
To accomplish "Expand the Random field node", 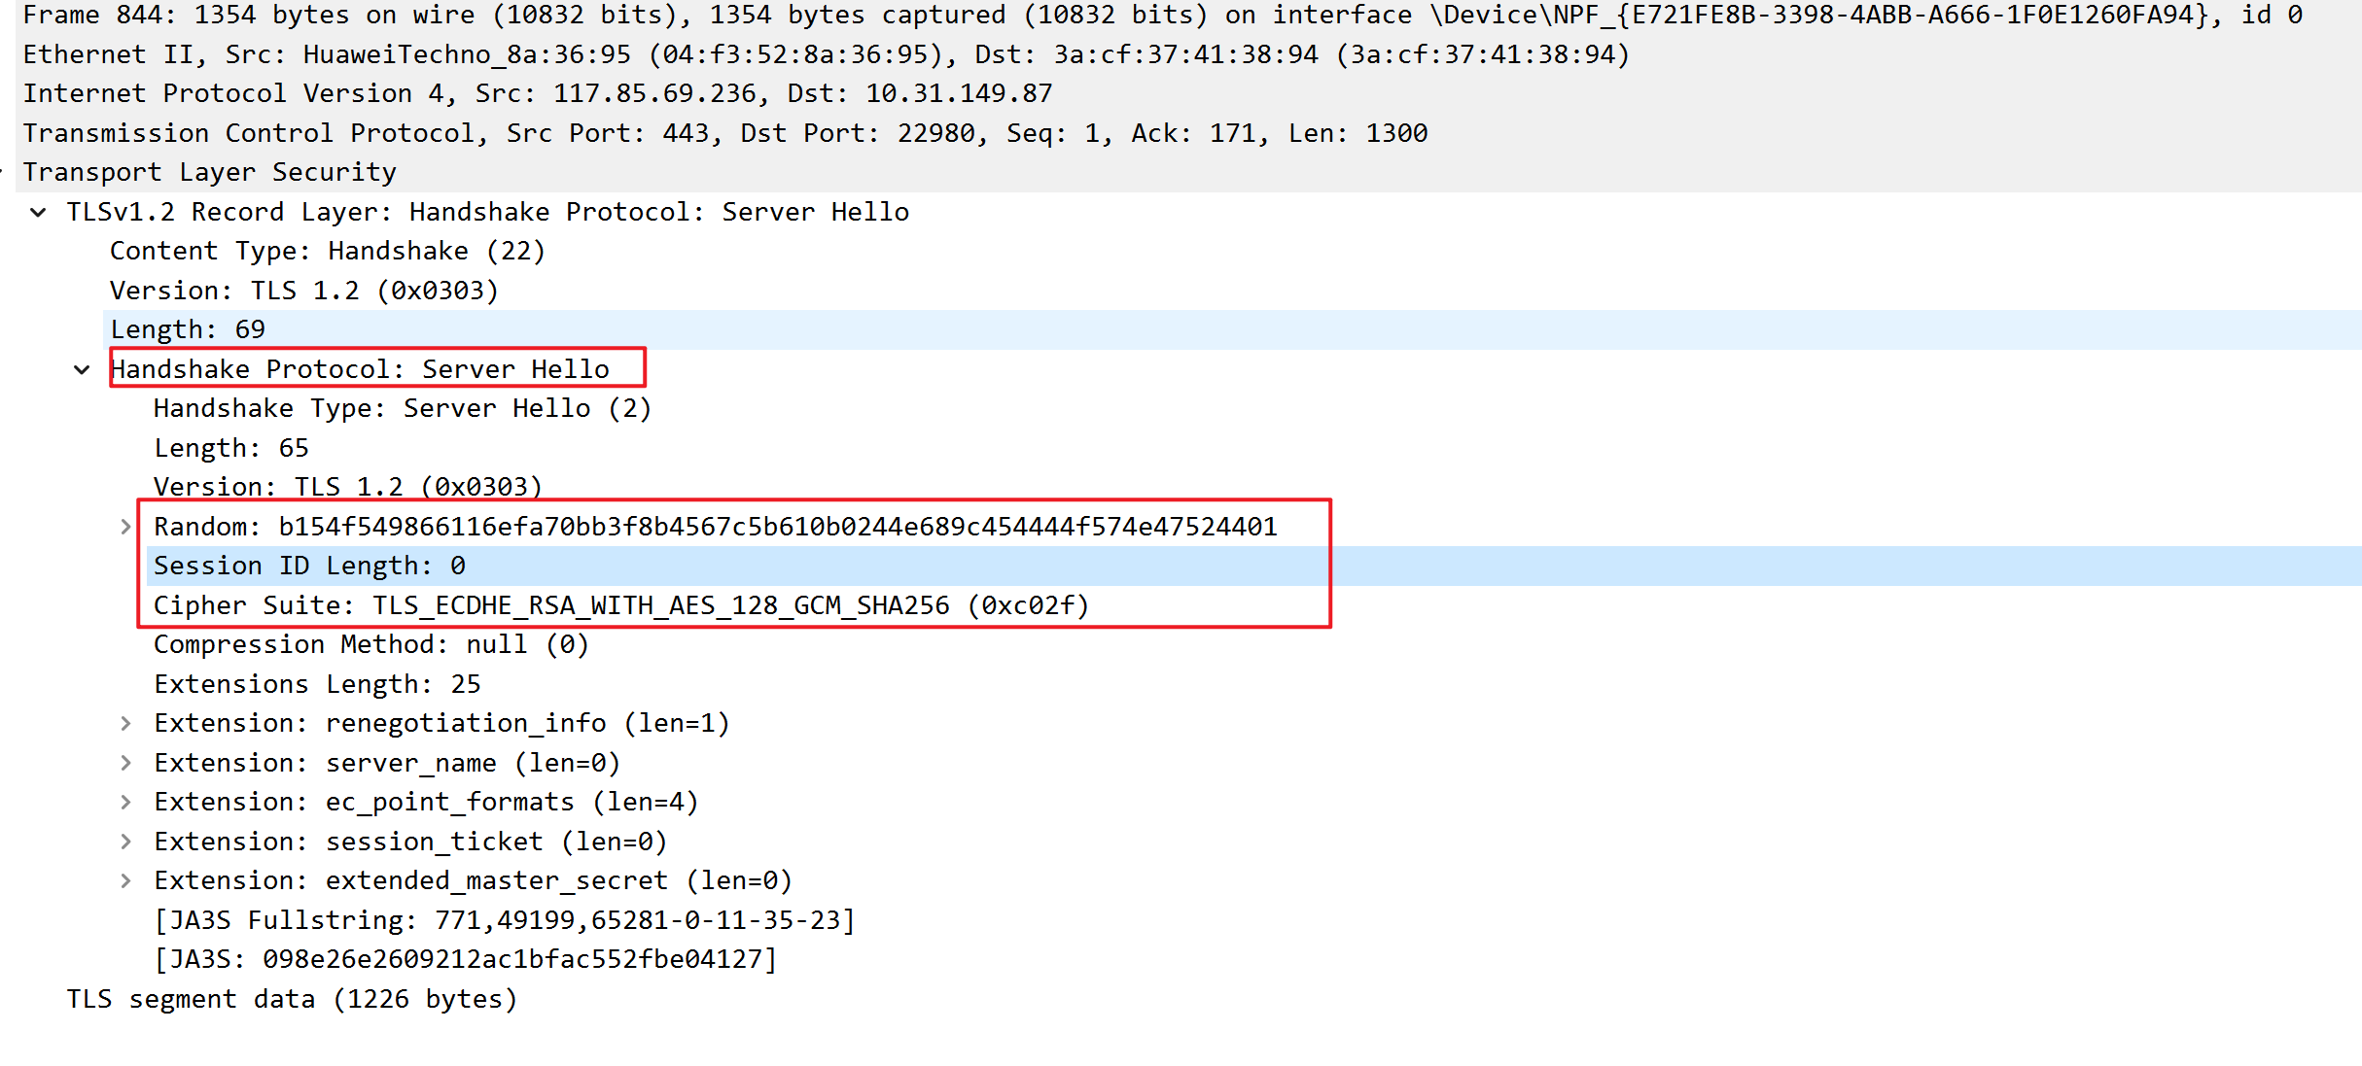I will point(125,527).
